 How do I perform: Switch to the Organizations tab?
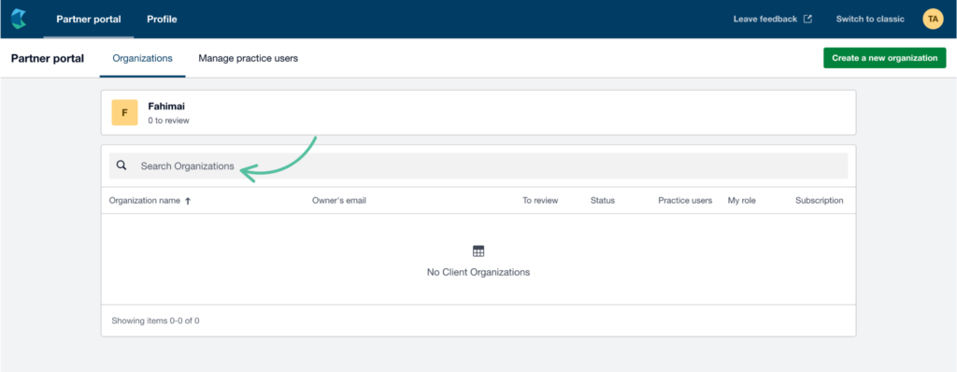pyautogui.click(x=143, y=59)
